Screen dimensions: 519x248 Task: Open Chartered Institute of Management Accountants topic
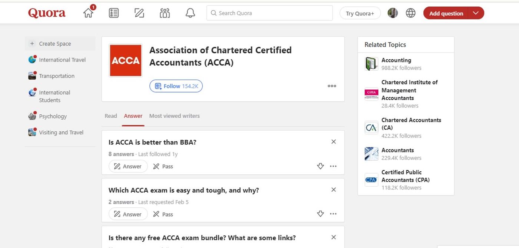click(410, 90)
